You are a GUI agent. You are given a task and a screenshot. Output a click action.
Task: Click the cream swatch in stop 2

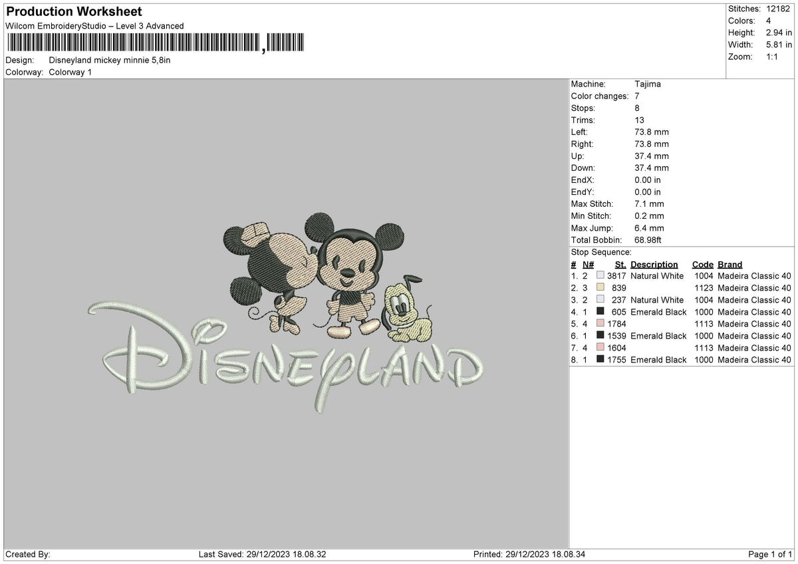[600, 288]
